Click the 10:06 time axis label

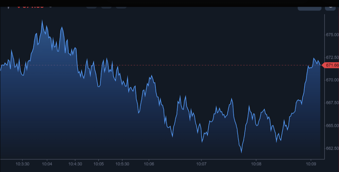tap(149, 164)
